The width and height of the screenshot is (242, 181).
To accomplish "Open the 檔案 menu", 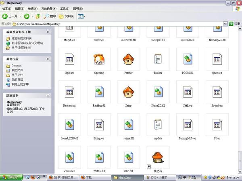I will 6,8.
